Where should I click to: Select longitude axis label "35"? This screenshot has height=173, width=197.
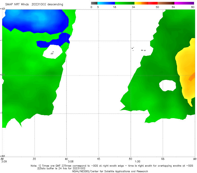(34, 159)
